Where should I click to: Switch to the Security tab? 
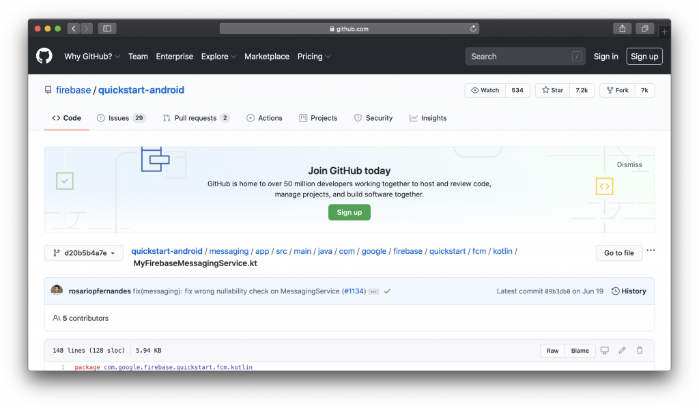373,118
